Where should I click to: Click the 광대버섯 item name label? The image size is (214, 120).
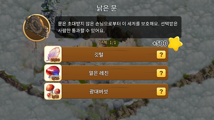tap(99, 92)
